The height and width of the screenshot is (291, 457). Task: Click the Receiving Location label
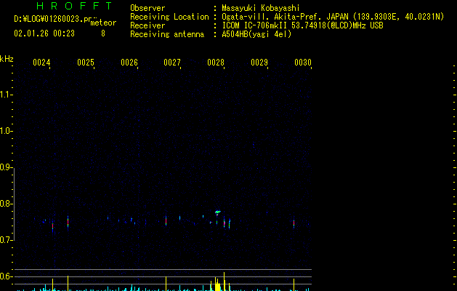click(x=169, y=17)
